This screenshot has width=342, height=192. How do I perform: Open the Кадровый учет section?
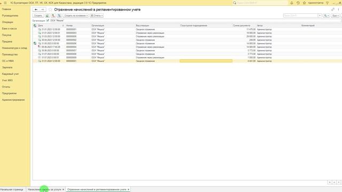(10, 74)
